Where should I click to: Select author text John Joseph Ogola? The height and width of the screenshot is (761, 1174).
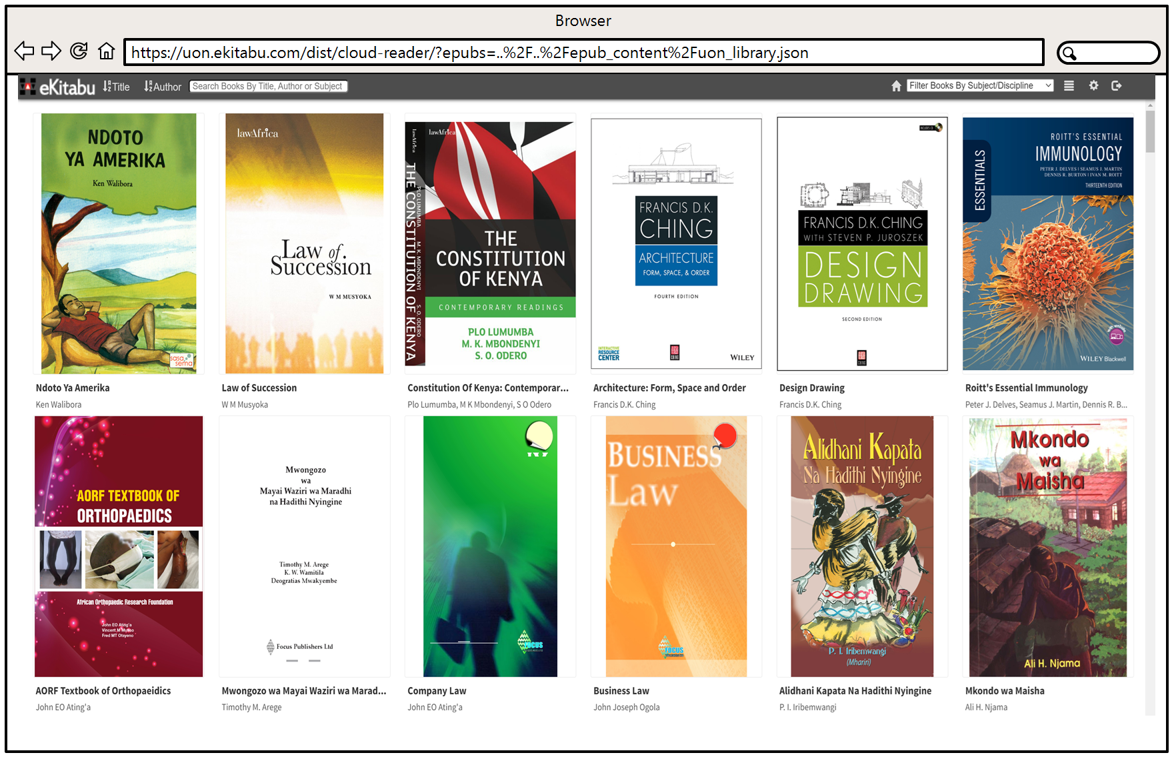pyautogui.click(x=627, y=707)
